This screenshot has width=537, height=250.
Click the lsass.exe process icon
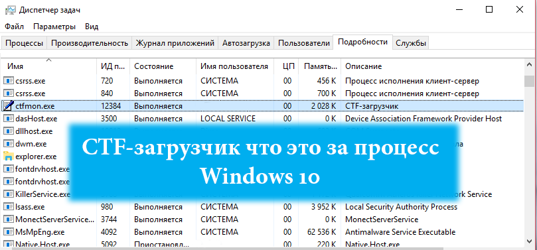tap(8, 207)
